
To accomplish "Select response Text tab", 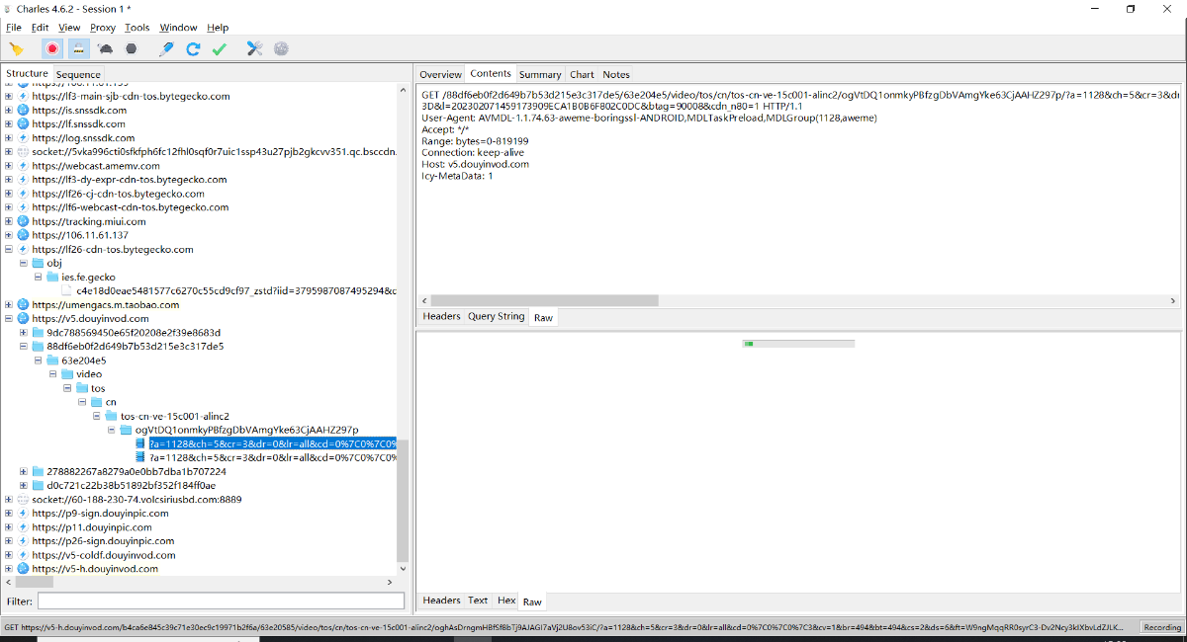I will [x=478, y=600].
